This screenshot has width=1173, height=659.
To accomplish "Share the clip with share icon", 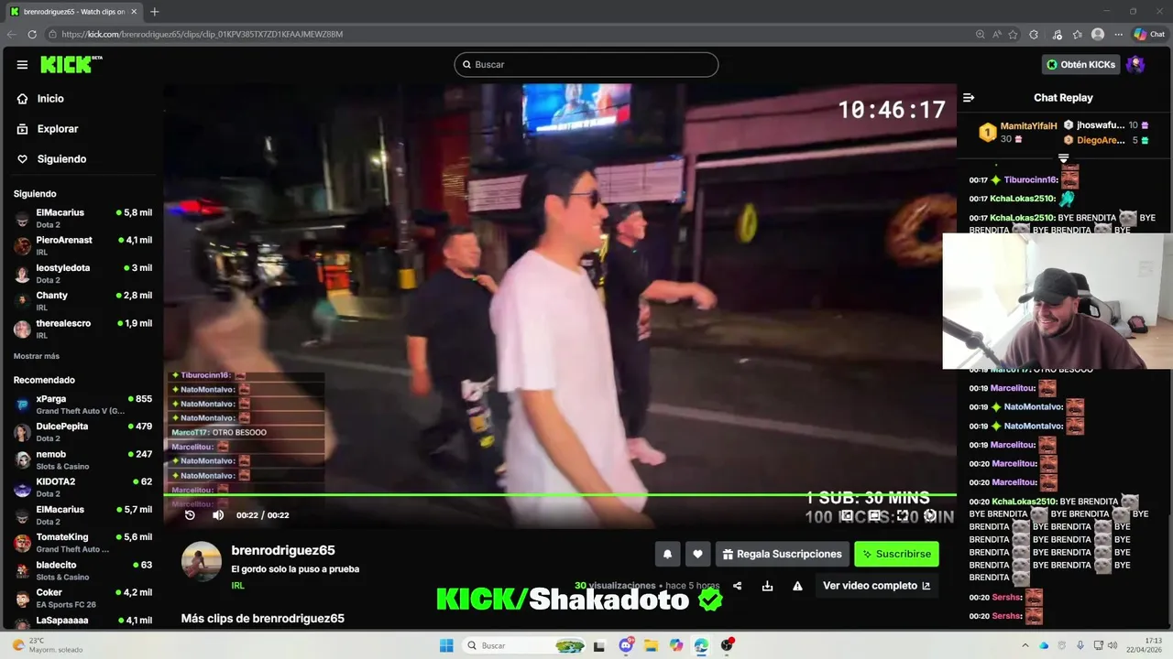I will pos(737,586).
